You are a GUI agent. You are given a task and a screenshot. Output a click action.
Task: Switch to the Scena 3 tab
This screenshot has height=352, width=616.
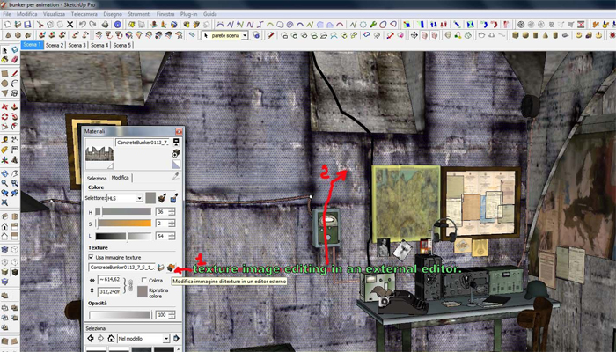click(77, 45)
